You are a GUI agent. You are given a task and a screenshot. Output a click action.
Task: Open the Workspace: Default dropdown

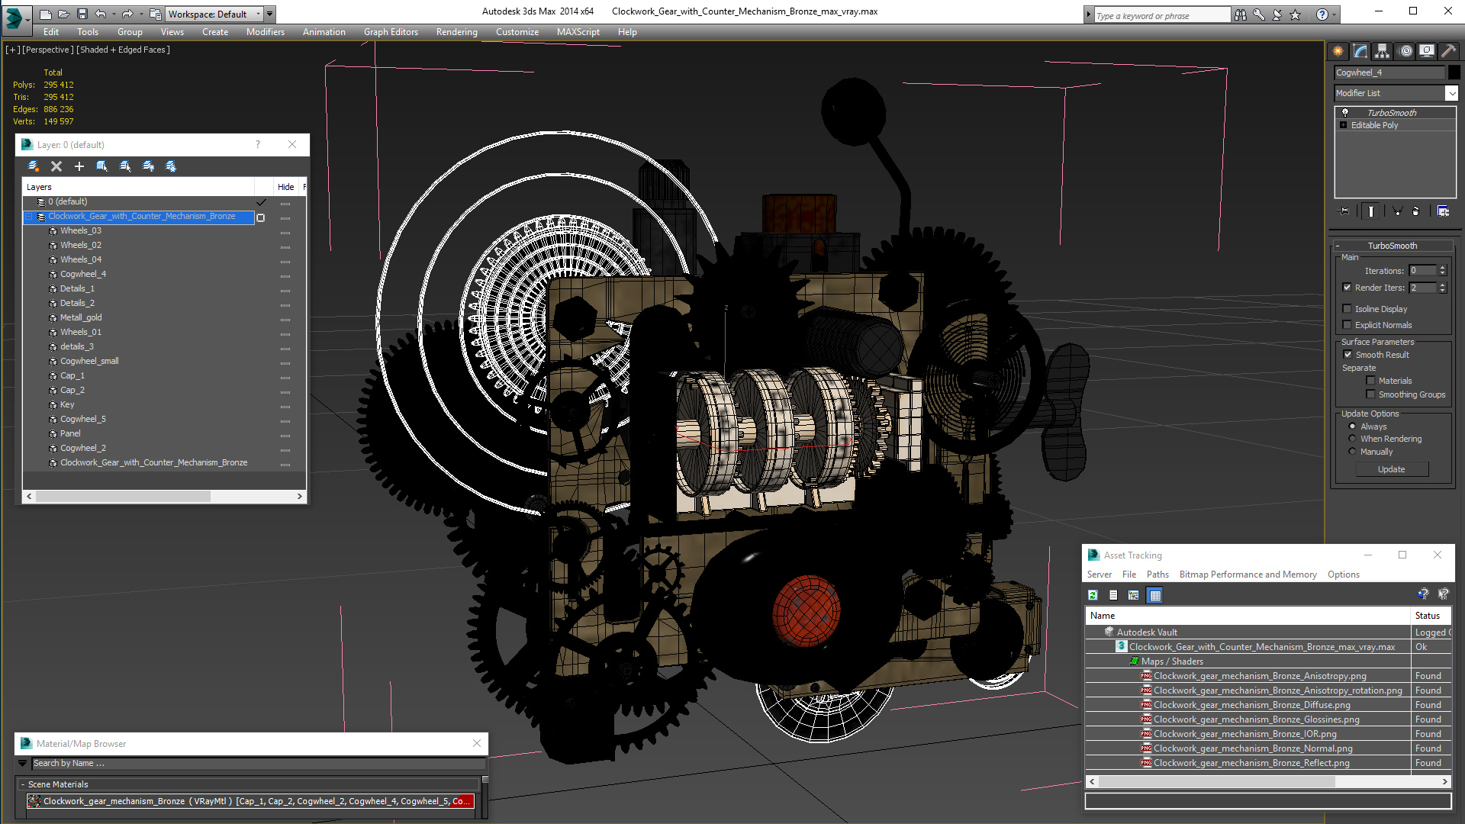214,14
